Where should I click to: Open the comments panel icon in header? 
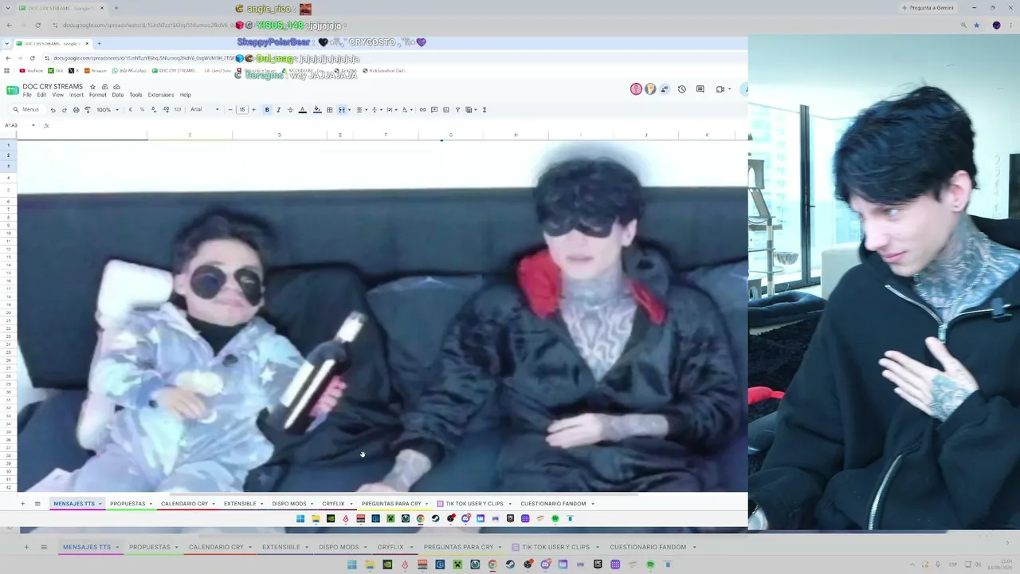pyautogui.click(x=700, y=89)
